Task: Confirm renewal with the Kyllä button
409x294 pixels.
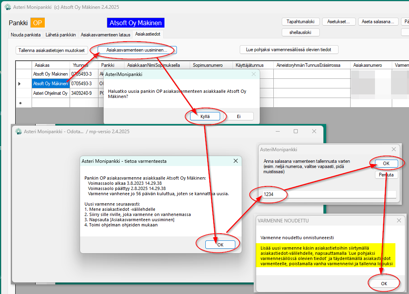Action: (x=205, y=116)
